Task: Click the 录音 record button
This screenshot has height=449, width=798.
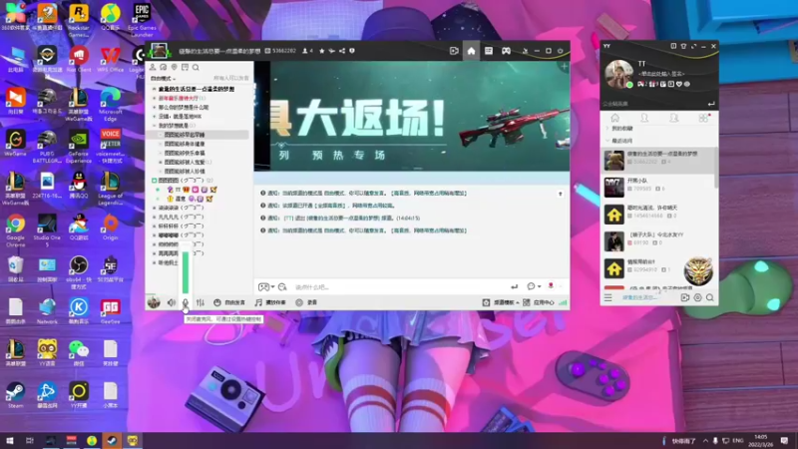Action: (306, 302)
